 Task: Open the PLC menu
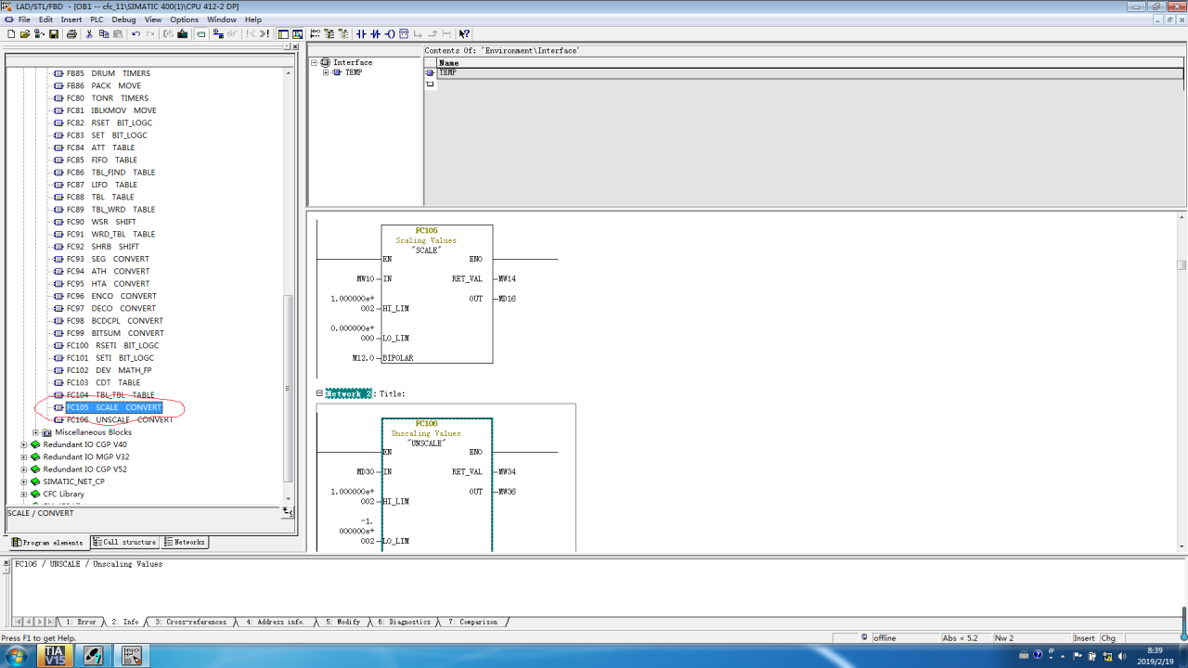pyautogui.click(x=97, y=19)
